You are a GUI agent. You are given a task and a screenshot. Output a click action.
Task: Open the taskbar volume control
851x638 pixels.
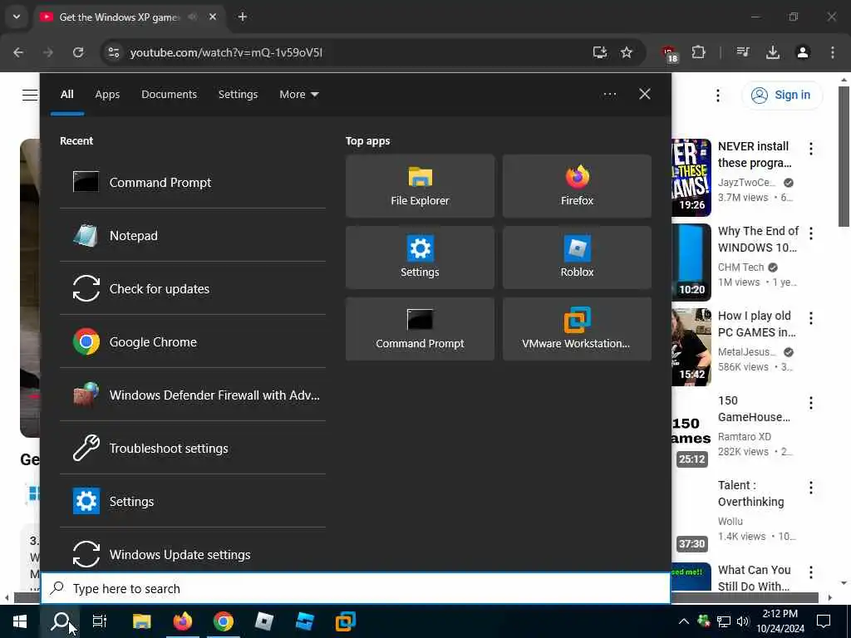pyautogui.click(x=742, y=621)
